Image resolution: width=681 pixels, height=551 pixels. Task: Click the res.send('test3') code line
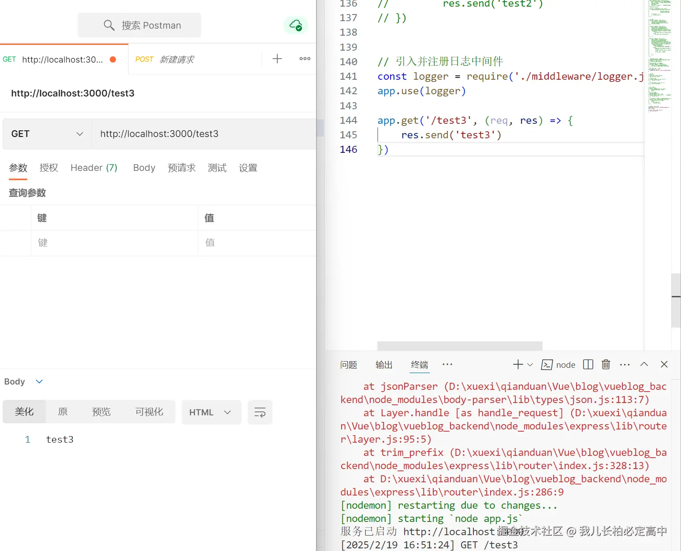click(451, 135)
